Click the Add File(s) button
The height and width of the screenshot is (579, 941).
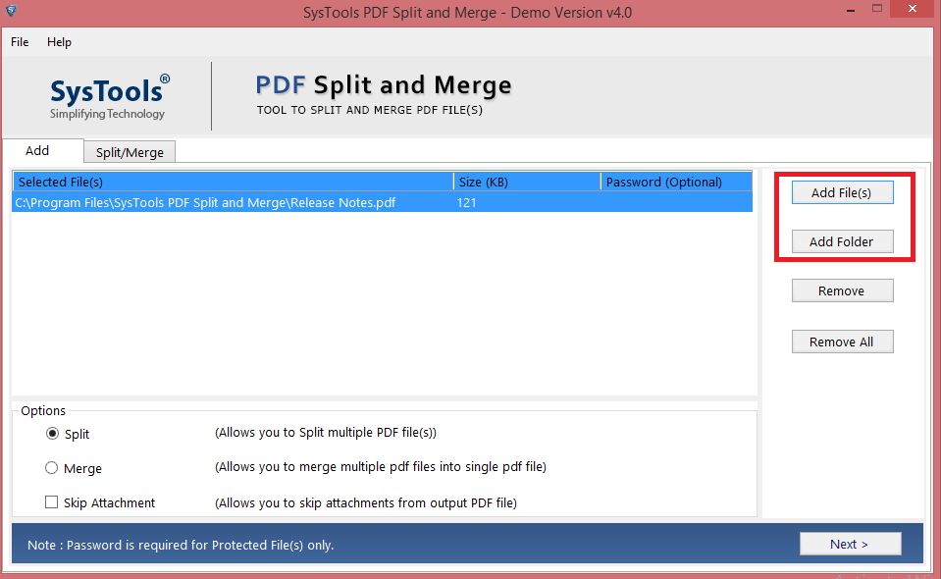(x=842, y=192)
